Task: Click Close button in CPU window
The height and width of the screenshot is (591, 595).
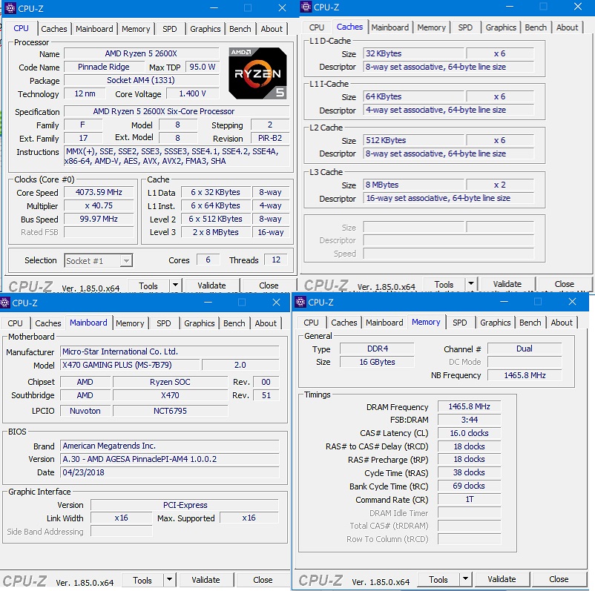Action: point(269,285)
